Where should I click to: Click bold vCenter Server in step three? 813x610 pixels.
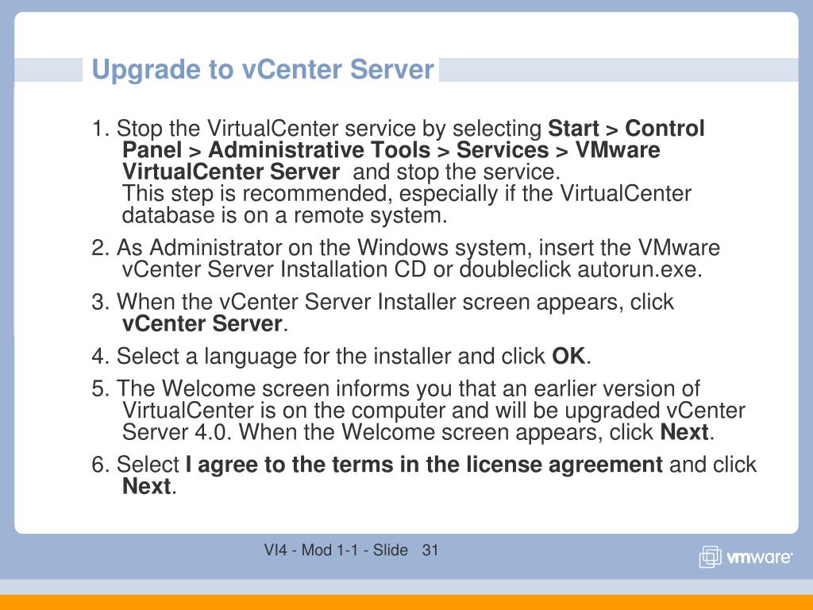pos(202,324)
